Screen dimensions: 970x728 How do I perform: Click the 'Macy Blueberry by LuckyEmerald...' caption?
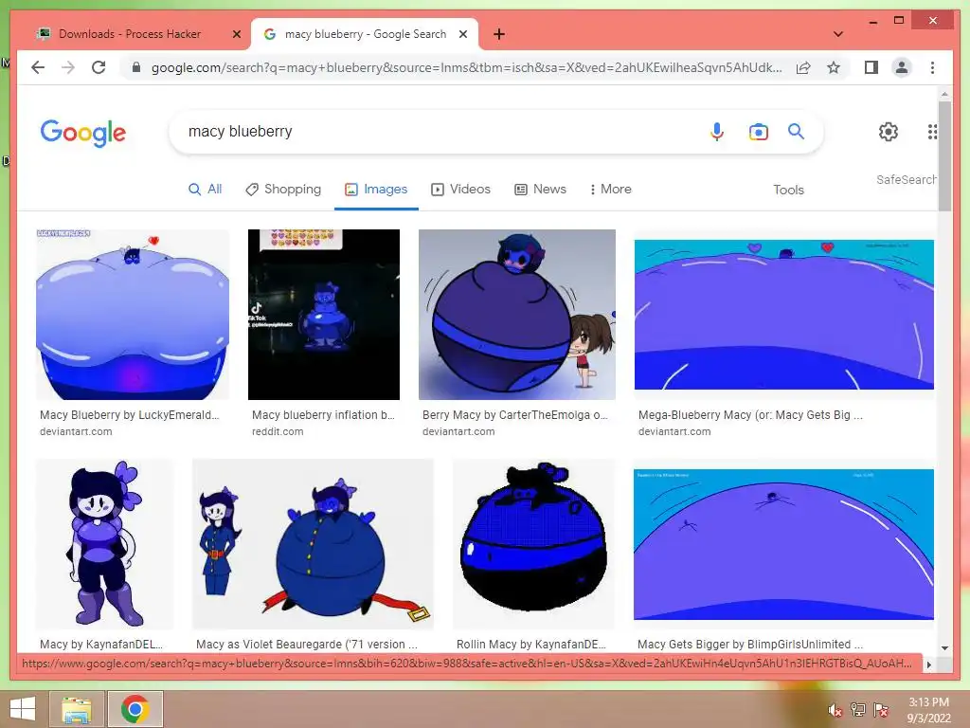129,415
